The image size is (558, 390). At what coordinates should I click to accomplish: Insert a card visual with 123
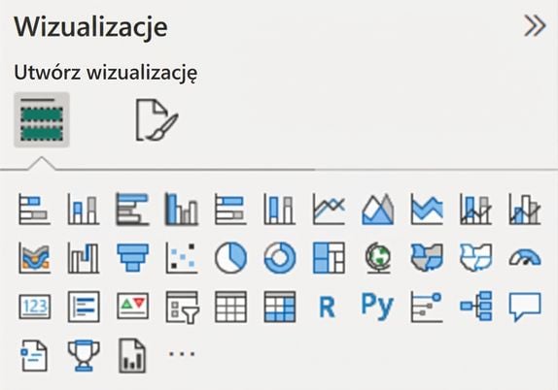pos(35,307)
